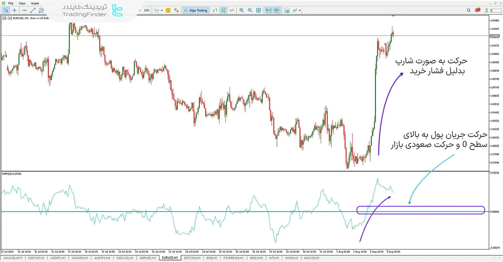Select the crosshair tool
The width and height of the screenshot is (503, 262).
tap(14, 10)
